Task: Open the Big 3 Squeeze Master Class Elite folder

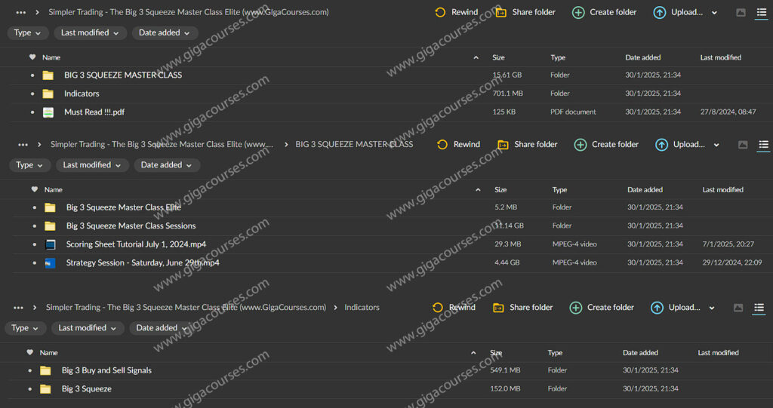Action: (123, 207)
